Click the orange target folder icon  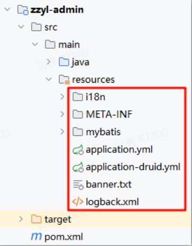(36, 219)
